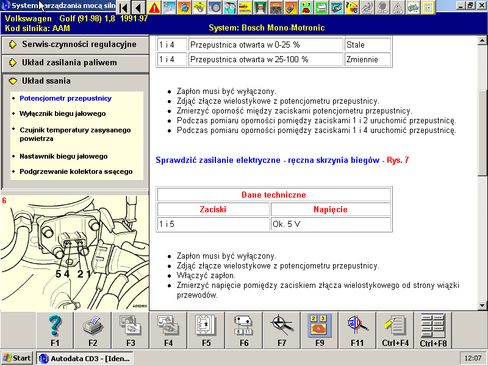This screenshot has width=488, height=366.
Task: Open the F6 connector pins button
Action: [244, 330]
